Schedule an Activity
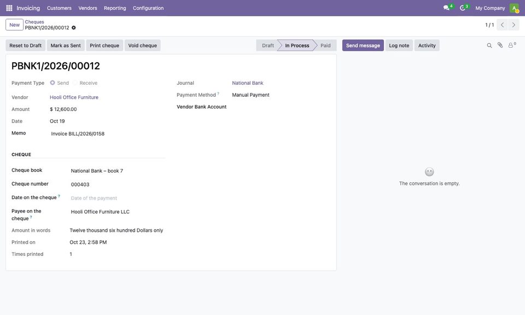 (x=427, y=45)
